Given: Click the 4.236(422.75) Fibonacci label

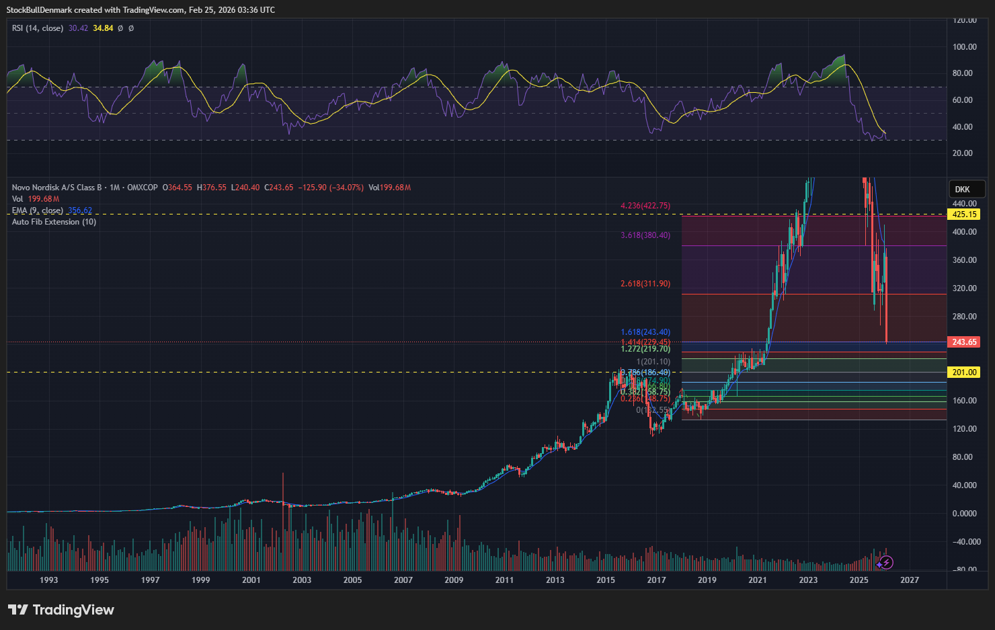Looking at the screenshot, I should tap(645, 206).
